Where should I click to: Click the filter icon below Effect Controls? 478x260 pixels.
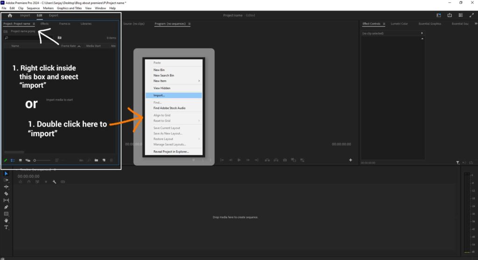click(x=457, y=163)
